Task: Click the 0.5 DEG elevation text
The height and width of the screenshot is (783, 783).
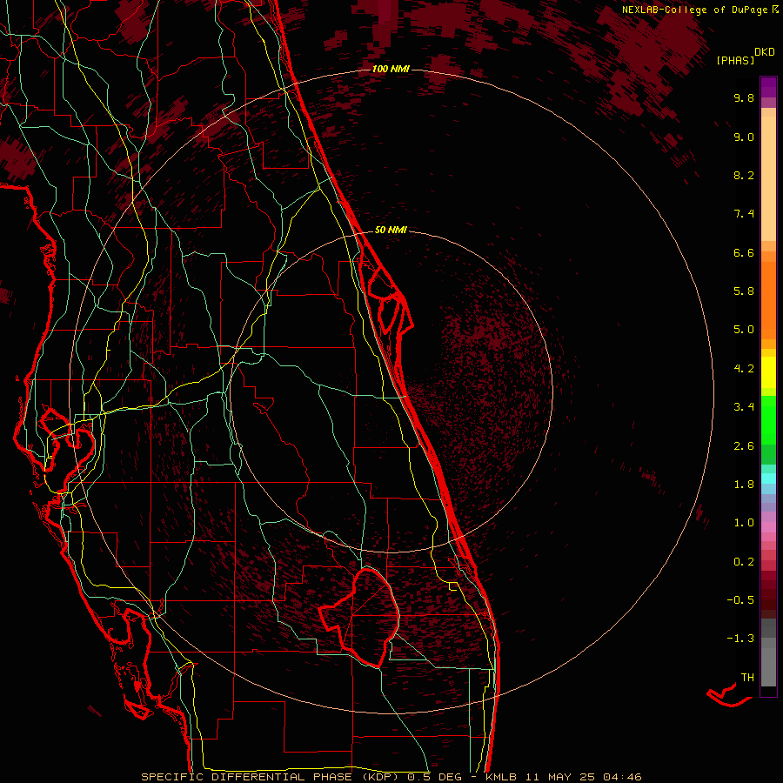Action: tap(434, 777)
